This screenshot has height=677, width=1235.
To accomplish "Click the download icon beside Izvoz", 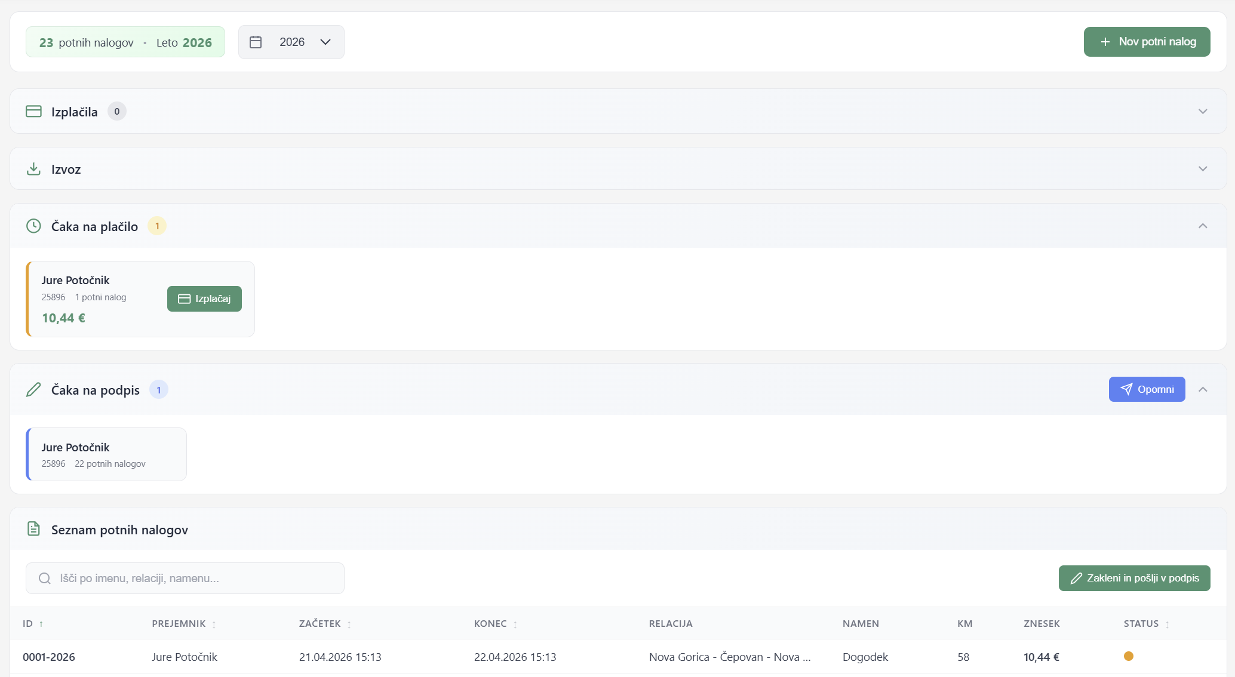I will coord(33,169).
